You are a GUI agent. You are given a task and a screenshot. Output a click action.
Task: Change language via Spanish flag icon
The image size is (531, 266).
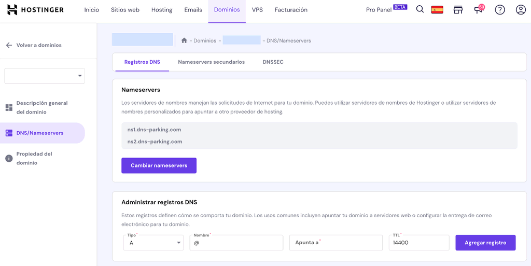click(437, 10)
